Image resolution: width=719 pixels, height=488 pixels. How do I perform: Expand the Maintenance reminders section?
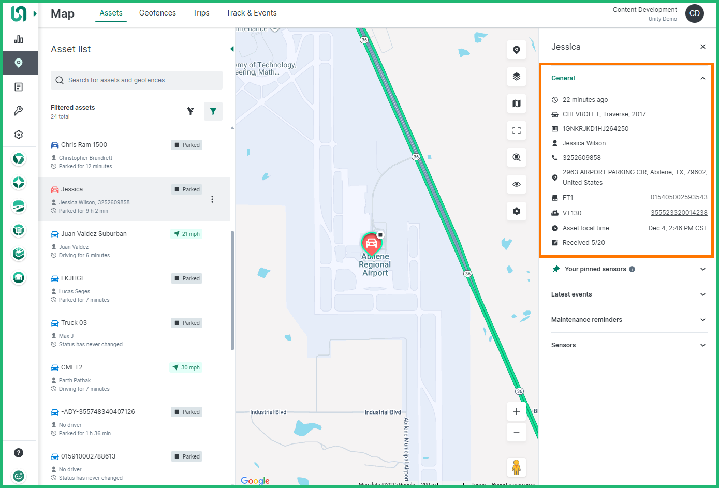coord(702,320)
